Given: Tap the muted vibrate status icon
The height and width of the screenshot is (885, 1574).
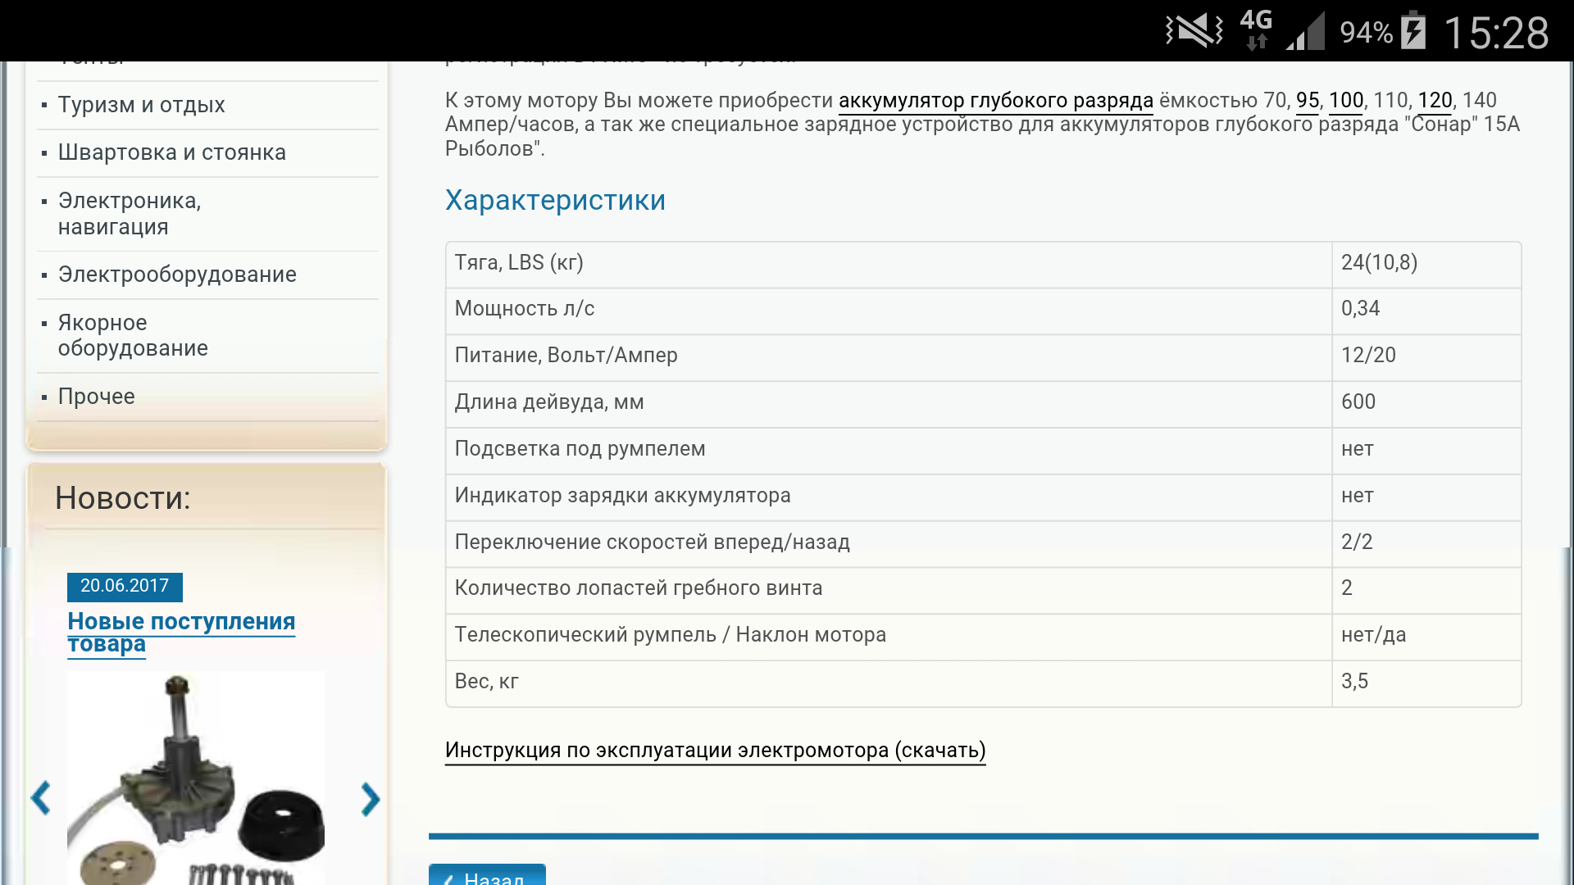Looking at the screenshot, I should tap(1194, 31).
